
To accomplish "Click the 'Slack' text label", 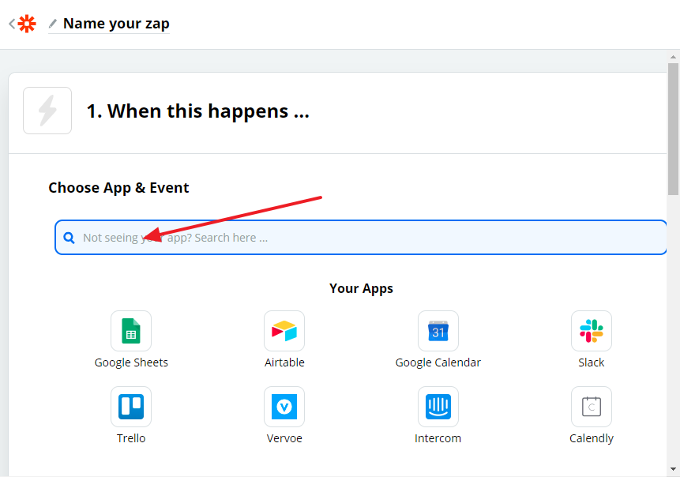I will [591, 362].
